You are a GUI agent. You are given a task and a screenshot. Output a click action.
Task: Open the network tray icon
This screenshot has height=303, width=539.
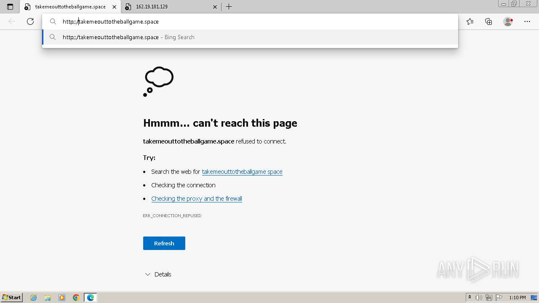(489, 298)
